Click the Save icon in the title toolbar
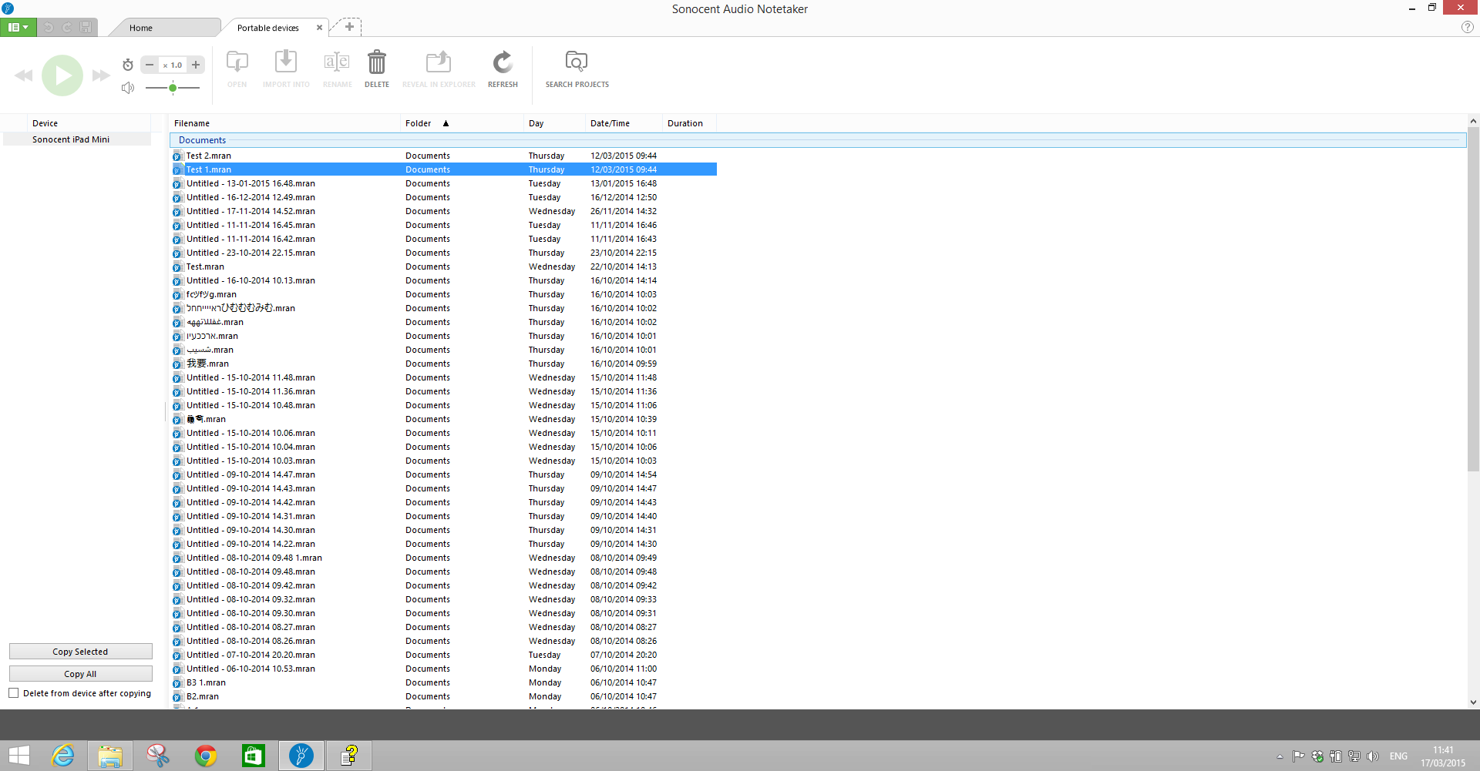This screenshot has height=771, width=1480. pos(86,27)
